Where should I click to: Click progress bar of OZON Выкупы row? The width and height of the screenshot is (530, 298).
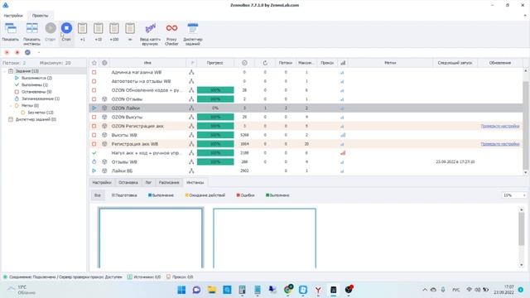[x=215, y=117]
